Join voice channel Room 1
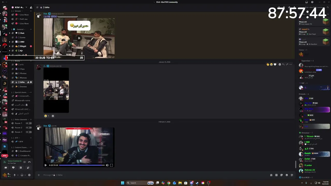 click(x=22, y=123)
